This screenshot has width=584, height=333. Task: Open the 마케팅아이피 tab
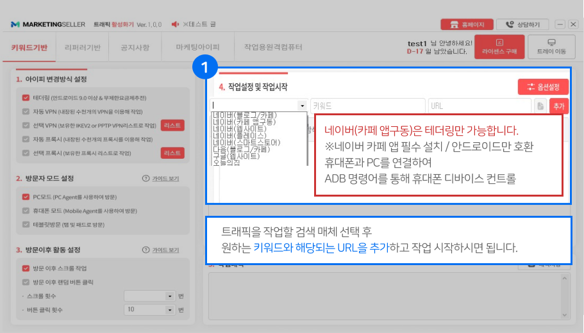coord(198,47)
